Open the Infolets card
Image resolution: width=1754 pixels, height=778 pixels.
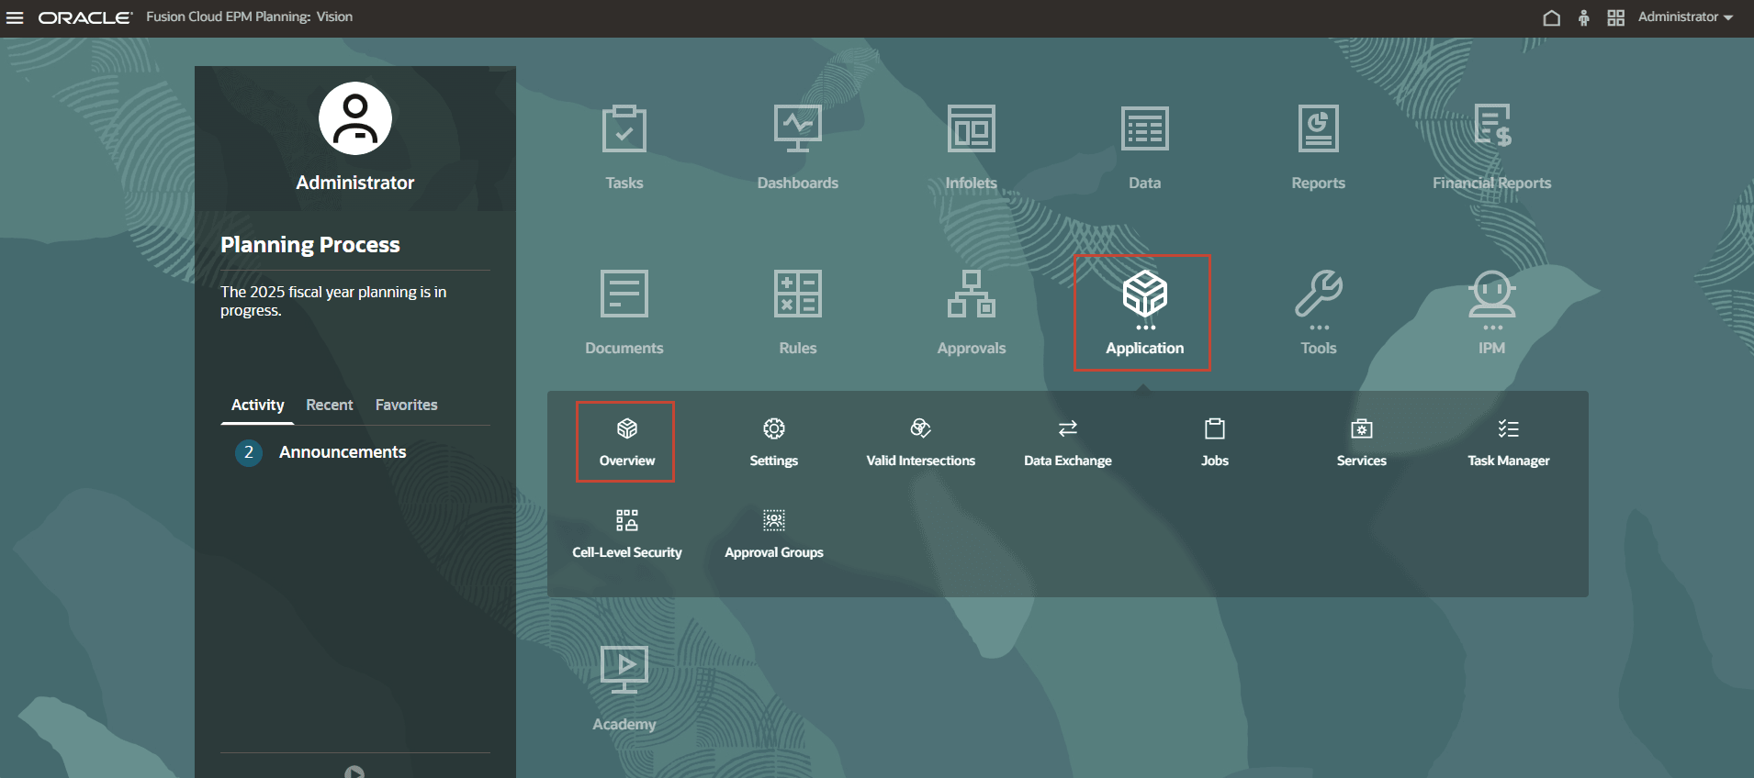(972, 147)
